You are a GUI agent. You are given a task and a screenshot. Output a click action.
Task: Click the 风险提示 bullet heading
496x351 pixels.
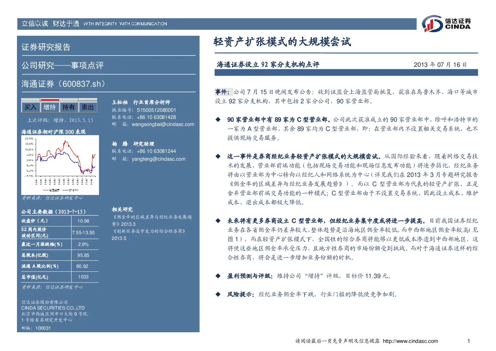pyautogui.click(x=241, y=294)
